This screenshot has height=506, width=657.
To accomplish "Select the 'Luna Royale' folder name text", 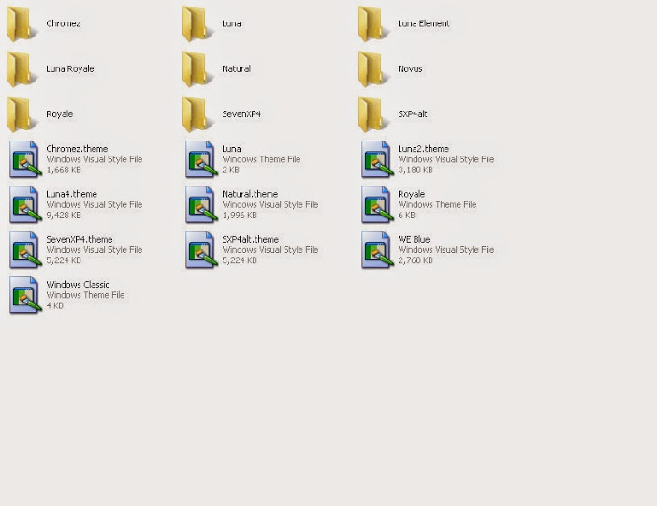I will coord(70,68).
